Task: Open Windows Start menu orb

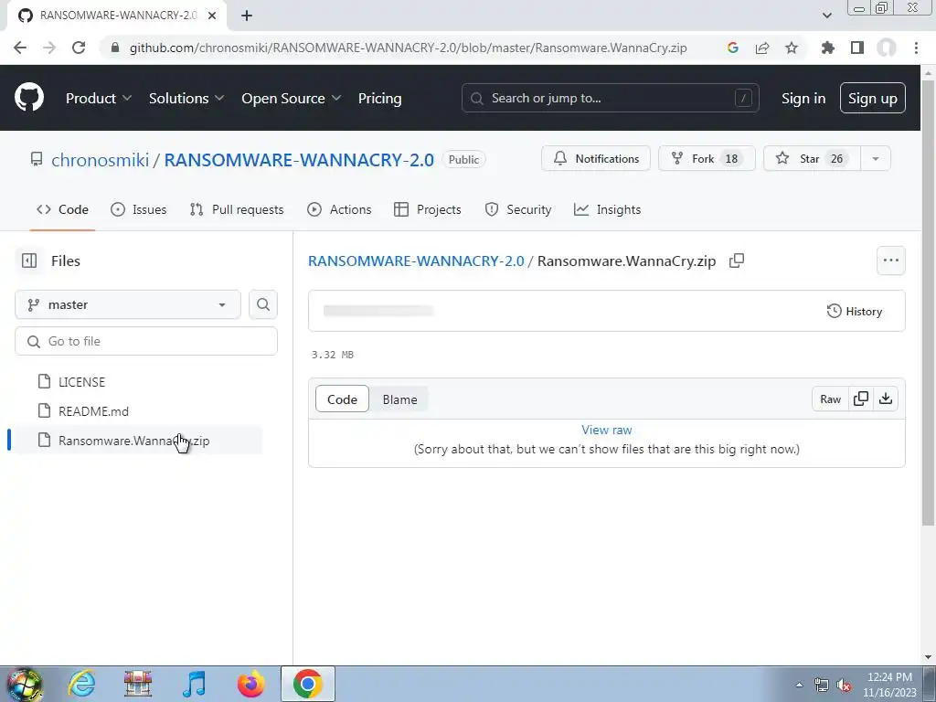Action: 24,684
